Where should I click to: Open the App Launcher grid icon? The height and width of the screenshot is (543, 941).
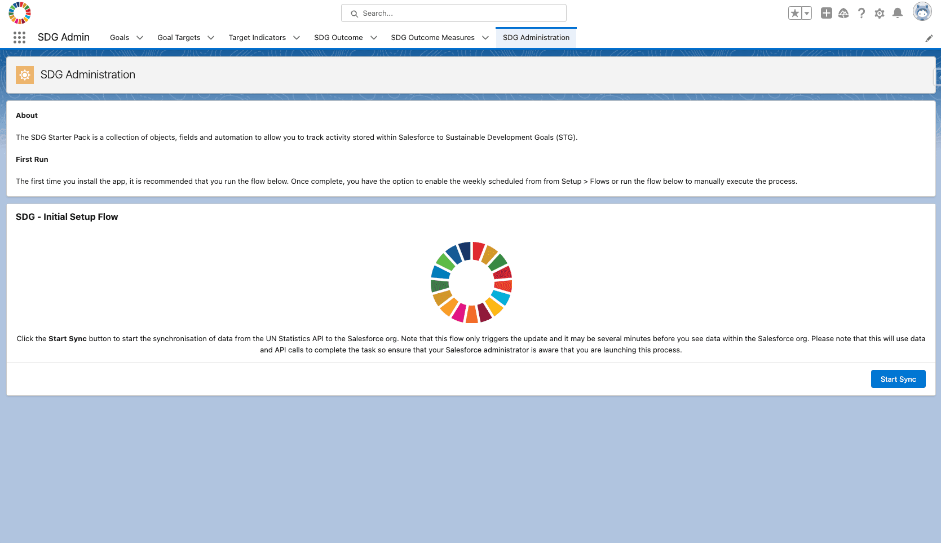(x=19, y=37)
